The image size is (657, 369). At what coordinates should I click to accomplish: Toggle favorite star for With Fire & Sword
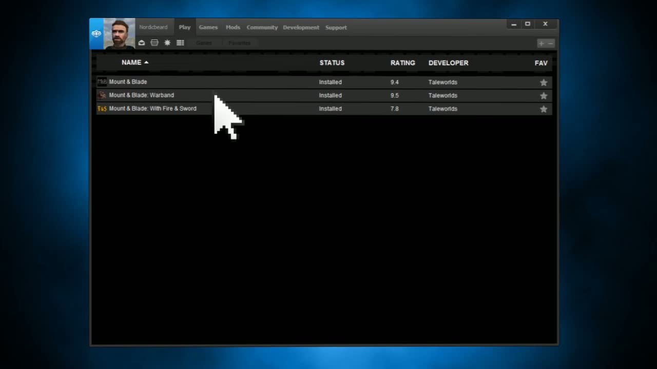544,109
